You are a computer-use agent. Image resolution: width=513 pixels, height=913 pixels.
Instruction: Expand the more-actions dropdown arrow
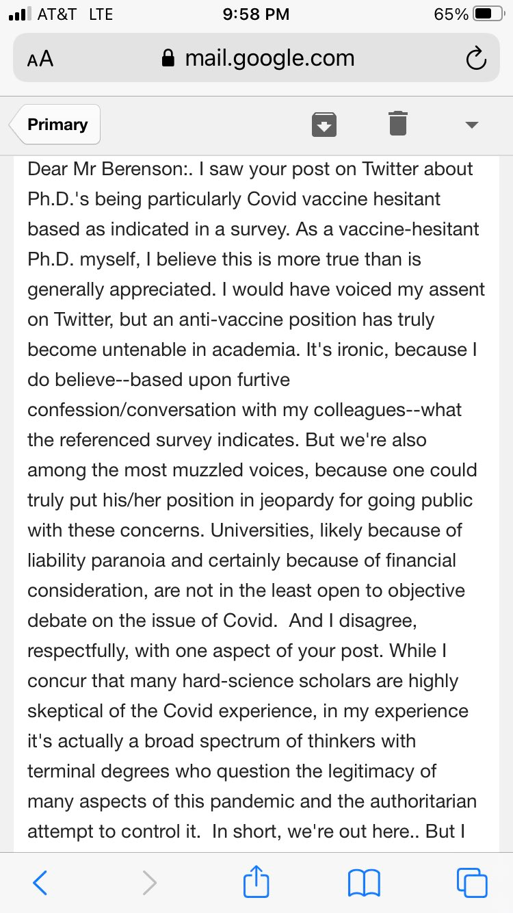click(x=471, y=125)
